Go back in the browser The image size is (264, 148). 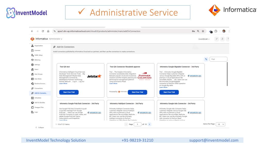[32, 31]
